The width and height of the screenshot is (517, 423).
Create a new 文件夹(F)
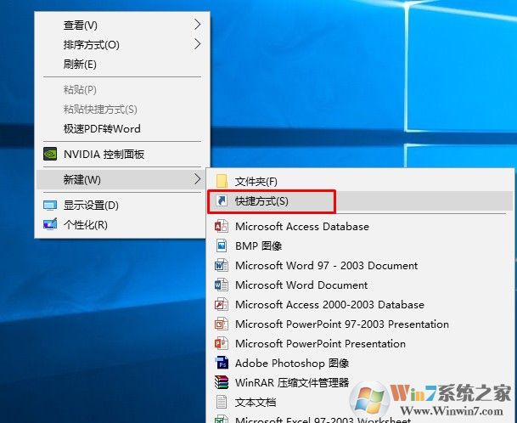(360, 181)
